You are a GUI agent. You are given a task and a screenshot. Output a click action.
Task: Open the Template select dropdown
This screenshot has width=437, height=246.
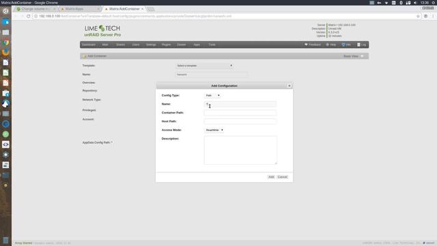[x=204, y=66]
